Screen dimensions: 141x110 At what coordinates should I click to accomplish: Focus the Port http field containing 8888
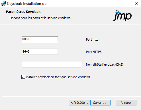pos(40,40)
